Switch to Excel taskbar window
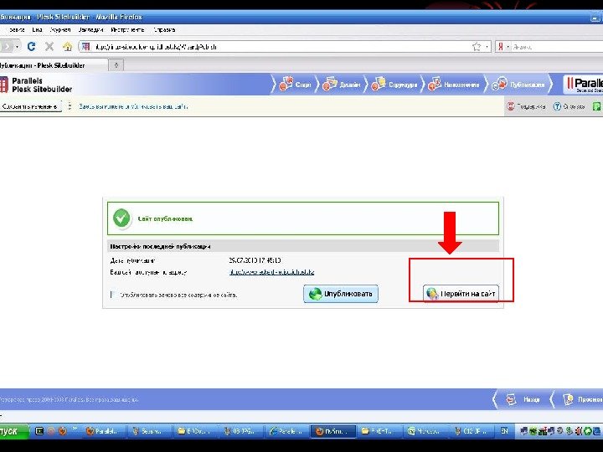Viewport: 603px width, 452px height. [425, 431]
